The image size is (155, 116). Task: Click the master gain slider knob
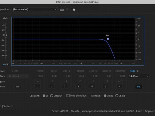coord(6,35)
